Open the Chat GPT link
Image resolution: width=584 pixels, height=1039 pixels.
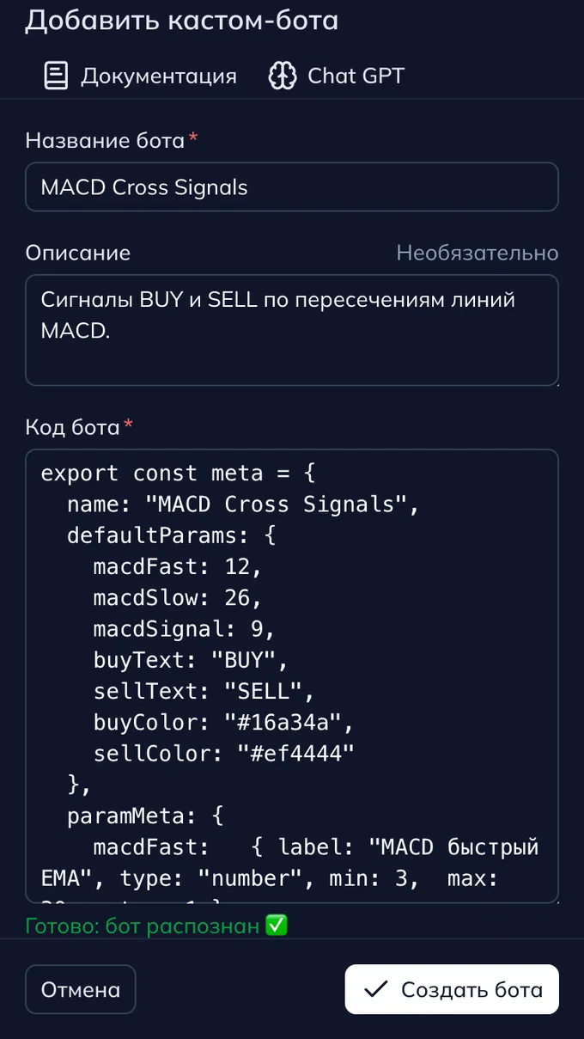tap(356, 76)
